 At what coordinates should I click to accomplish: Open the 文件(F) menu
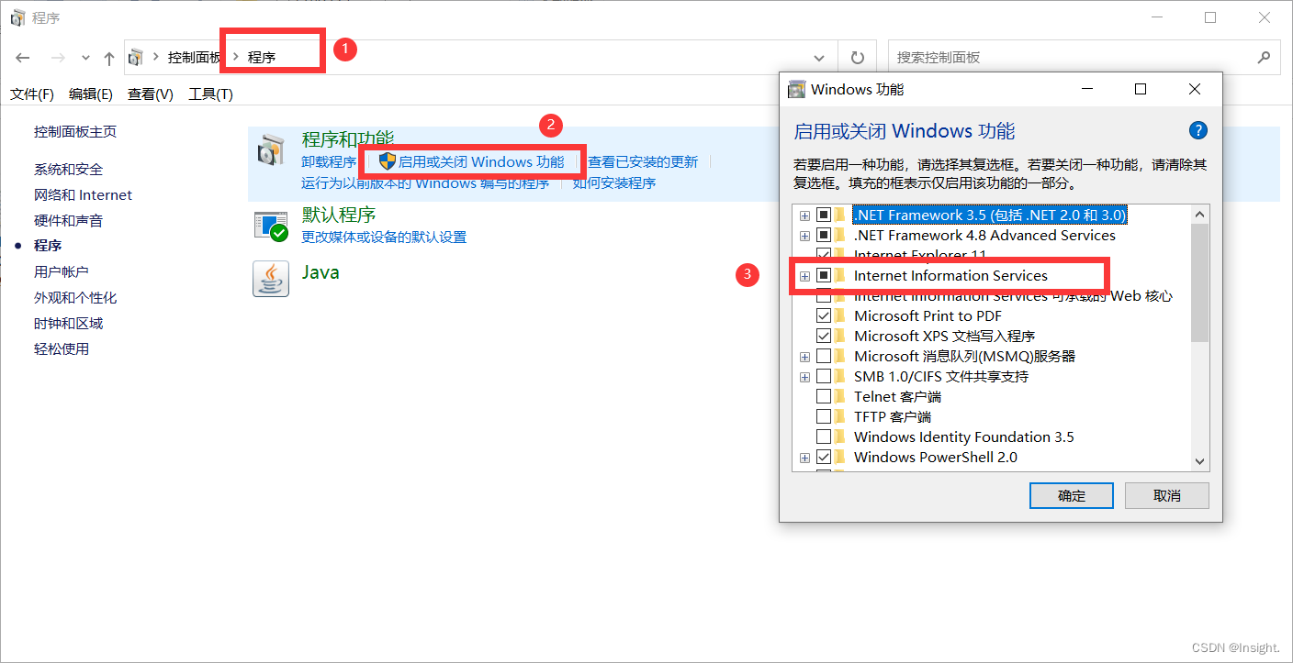[32, 94]
